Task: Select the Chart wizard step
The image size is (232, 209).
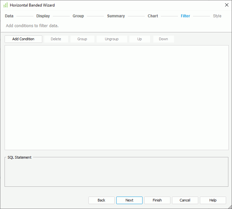Action: [153, 16]
